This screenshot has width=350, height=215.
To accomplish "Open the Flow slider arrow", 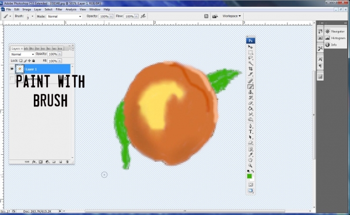I will click(136, 16).
